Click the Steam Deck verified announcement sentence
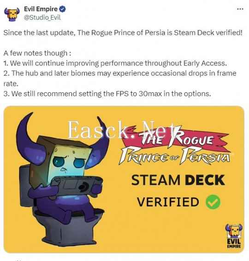This screenshot has width=249, height=261. [x=123, y=33]
